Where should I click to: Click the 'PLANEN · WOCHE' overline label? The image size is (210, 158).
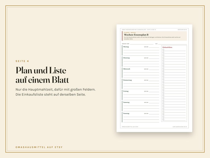coord(130,33)
